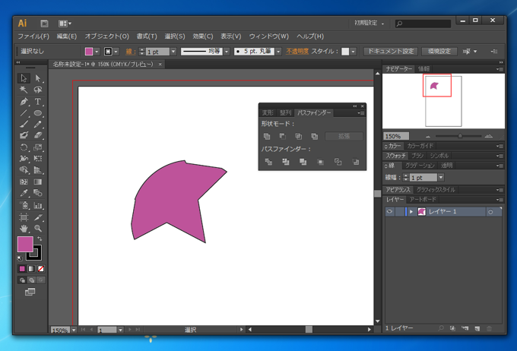The image size is (517, 351).
Task: Open the stroke weight 1 pt dropdown in control bar
Action: 174,52
